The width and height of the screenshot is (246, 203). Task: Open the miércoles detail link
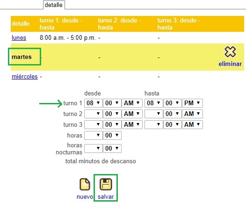25,77
